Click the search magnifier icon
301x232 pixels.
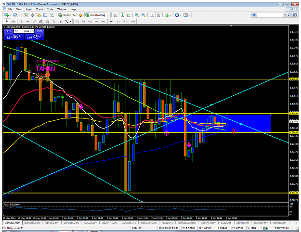(x=289, y=15)
